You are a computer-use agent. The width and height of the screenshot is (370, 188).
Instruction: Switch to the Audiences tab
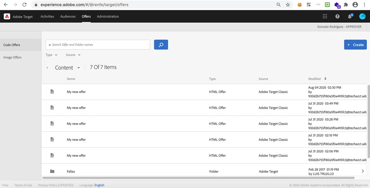pyautogui.click(x=68, y=16)
